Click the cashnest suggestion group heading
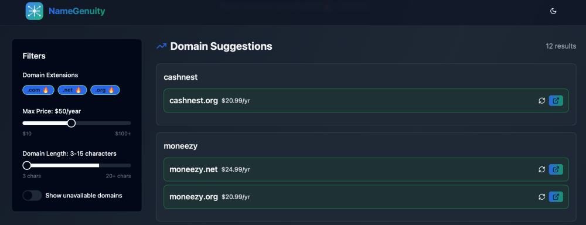This screenshot has width=586, height=225. (x=180, y=77)
